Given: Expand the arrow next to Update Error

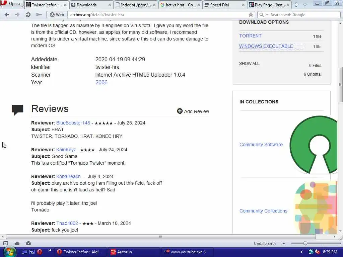Looking at the screenshot, I should click(x=283, y=243).
